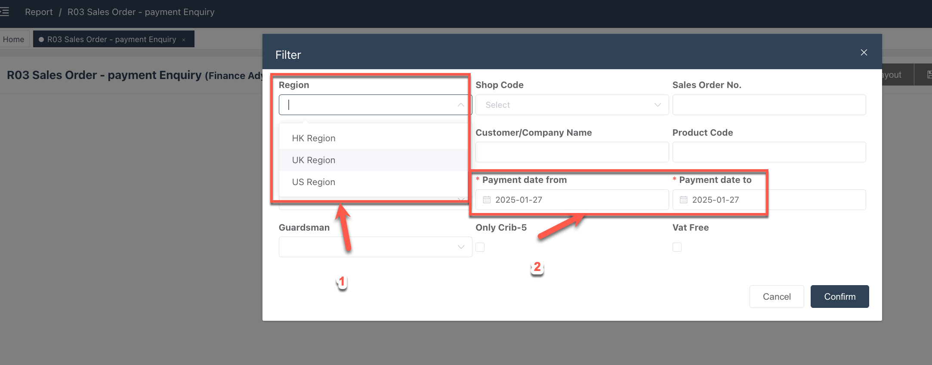Viewport: 932px width, 365px height.
Task: Click the Sales Order No. input field
Action: [769, 105]
